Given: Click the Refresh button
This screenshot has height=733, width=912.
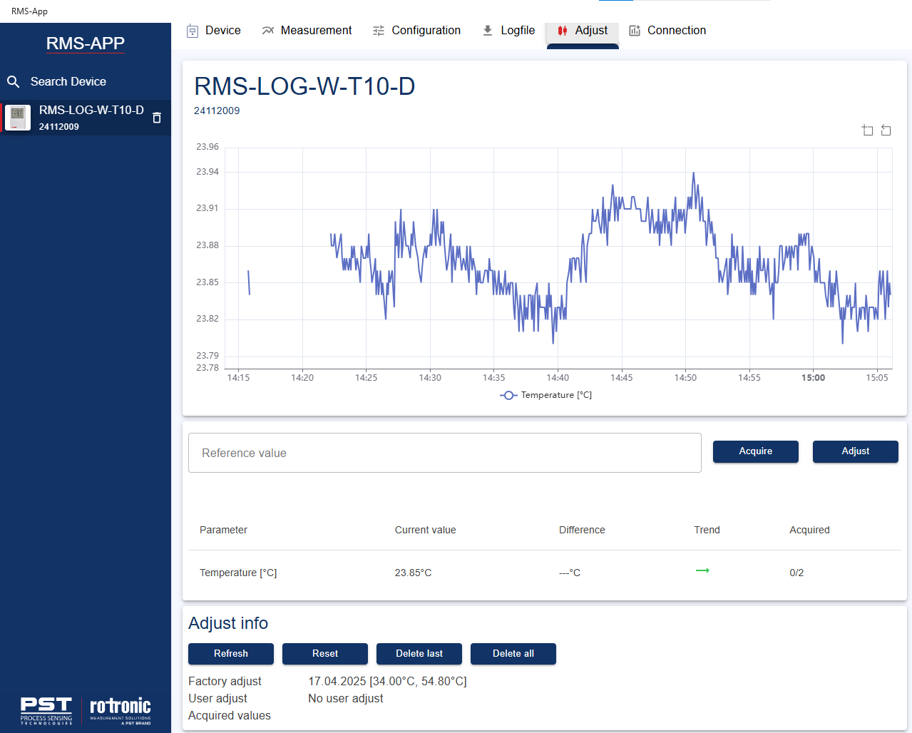Looking at the screenshot, I should click(x=231, y=654).
